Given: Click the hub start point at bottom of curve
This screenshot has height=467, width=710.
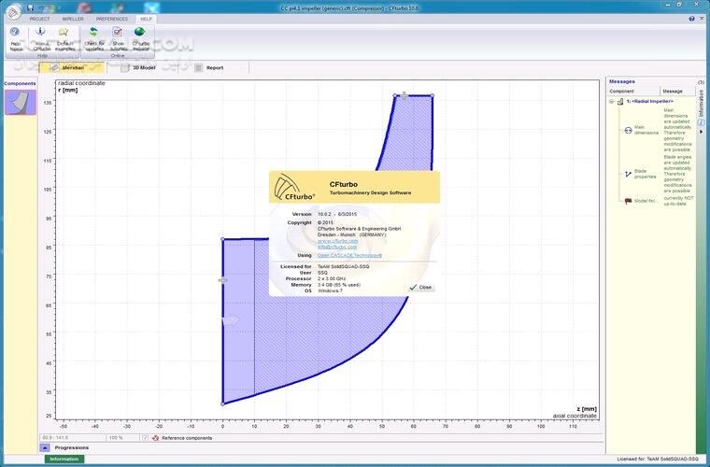Looking at the screenshot, I should 222,403.
